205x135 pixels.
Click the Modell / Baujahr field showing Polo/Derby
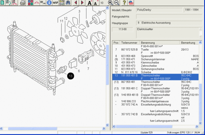click(159, 10)
